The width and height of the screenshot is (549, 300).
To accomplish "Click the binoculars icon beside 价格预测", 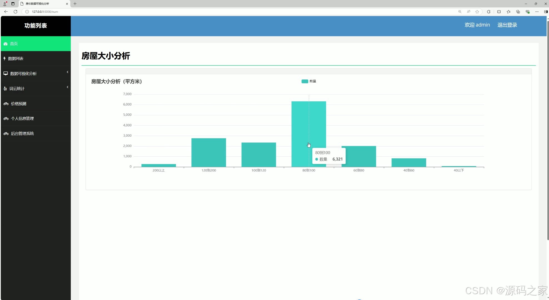I will coord(6,104).
